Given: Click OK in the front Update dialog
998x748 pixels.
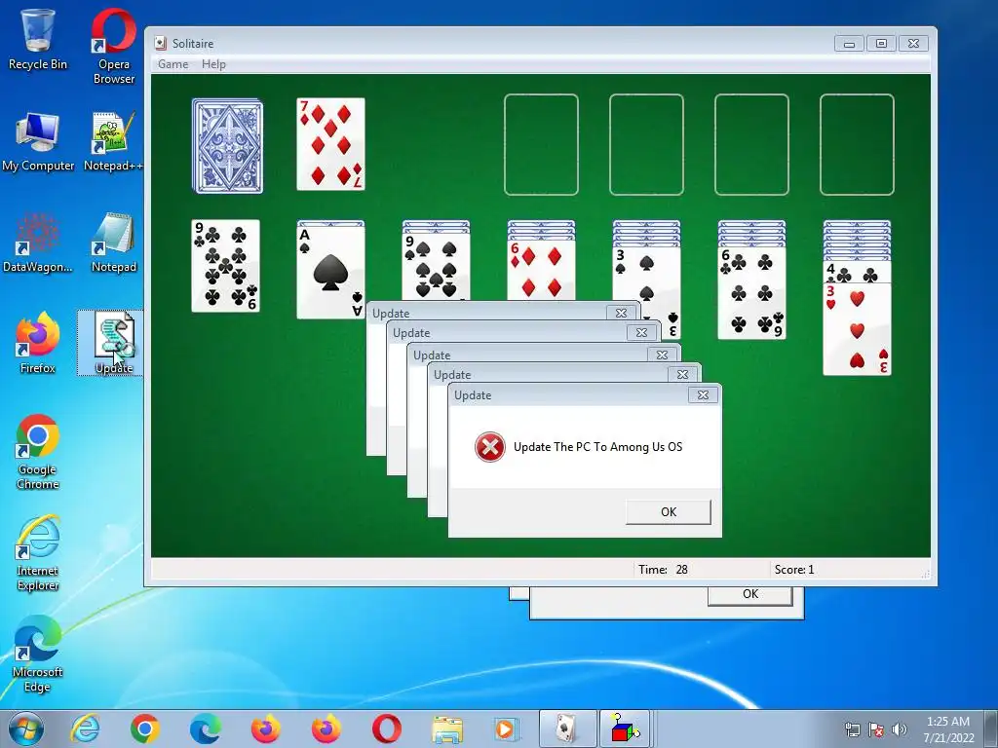Looking at the screenshot, I should (x=669, y=512).
